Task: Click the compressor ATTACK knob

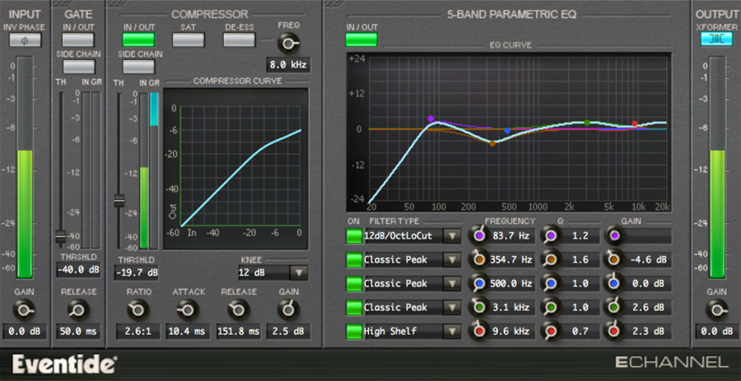Action: (x=187, y=310)
